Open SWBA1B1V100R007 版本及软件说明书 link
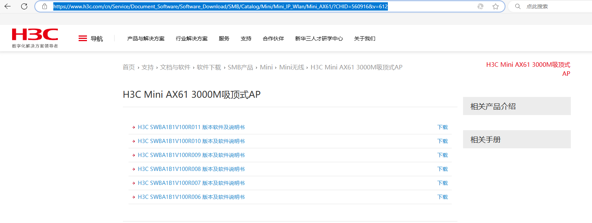The height and width of the screenshot is (223, 592). click(191, 183)
